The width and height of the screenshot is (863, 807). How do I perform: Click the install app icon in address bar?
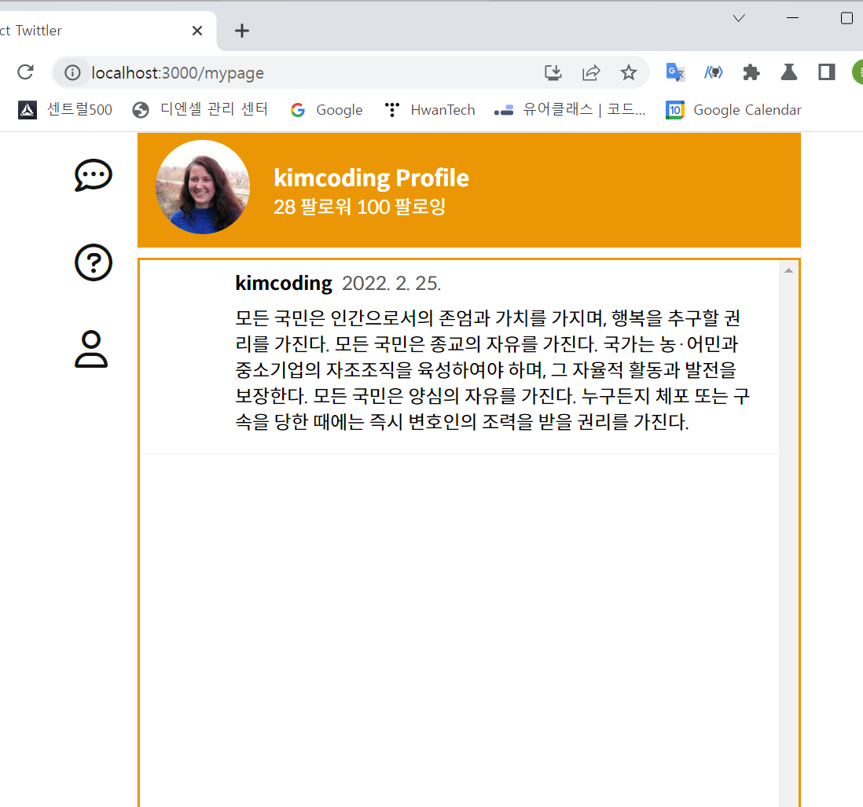(553, 72)
